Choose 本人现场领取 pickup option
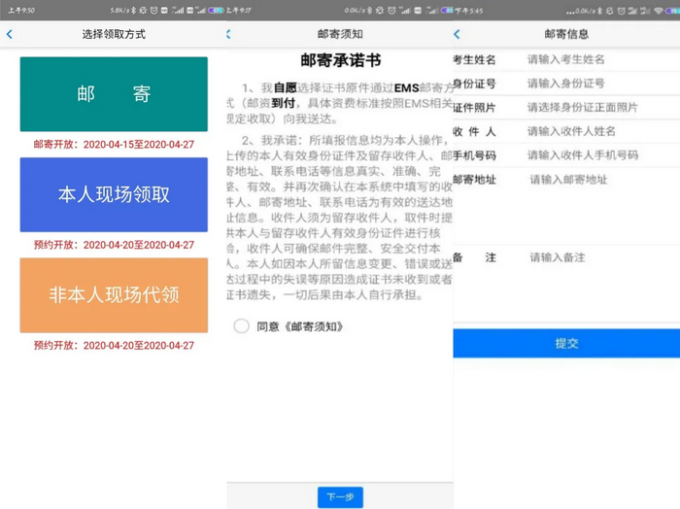 114,194
